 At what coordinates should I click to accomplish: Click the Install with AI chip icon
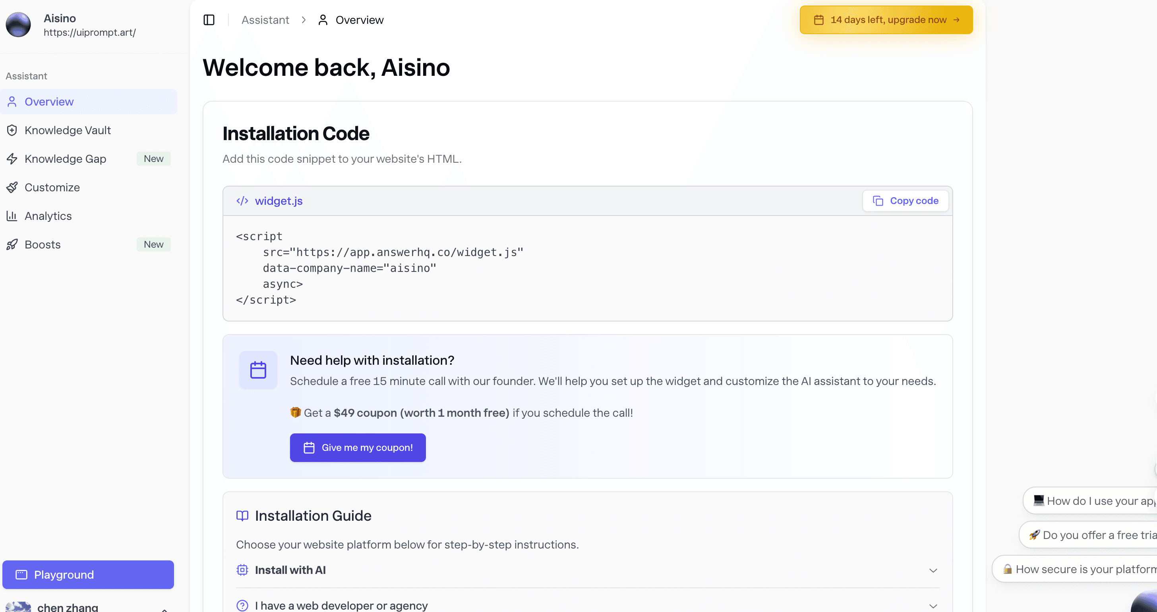coord(242,570)
